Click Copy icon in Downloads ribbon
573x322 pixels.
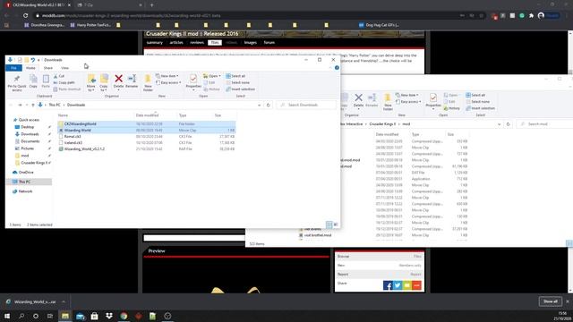tap(33, 81)
